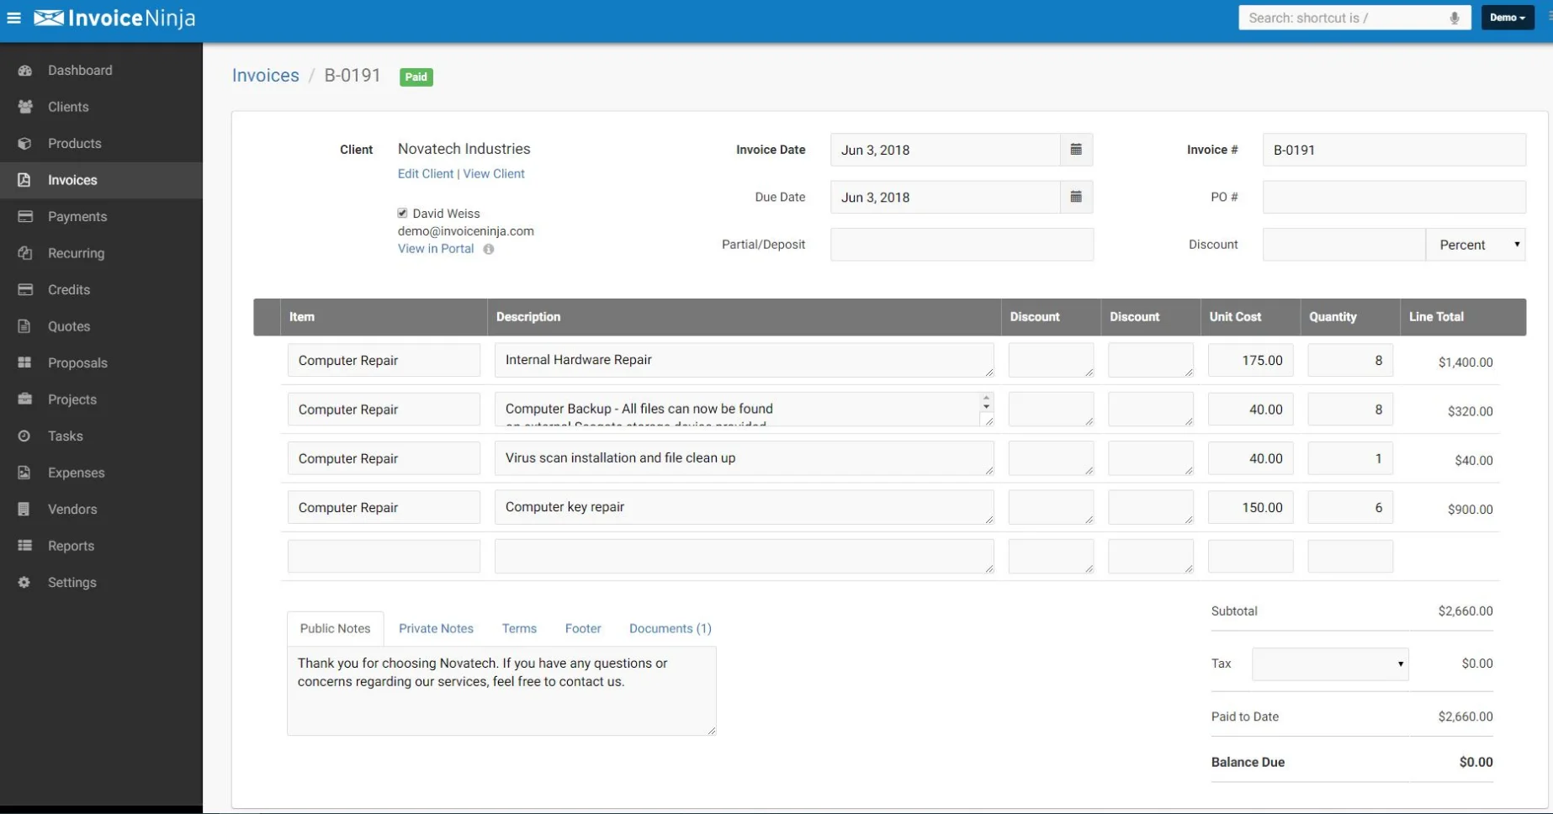Open the Due Date calendar picker
The width and height of the screenshot is (1553, 814).
[x=1076, y=197]
